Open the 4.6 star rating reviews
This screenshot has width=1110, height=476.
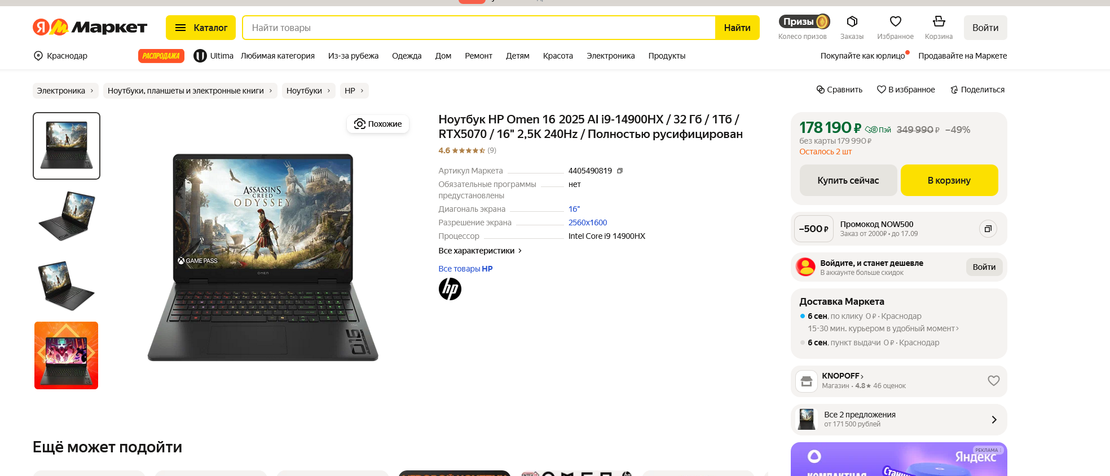click(467, 150)
